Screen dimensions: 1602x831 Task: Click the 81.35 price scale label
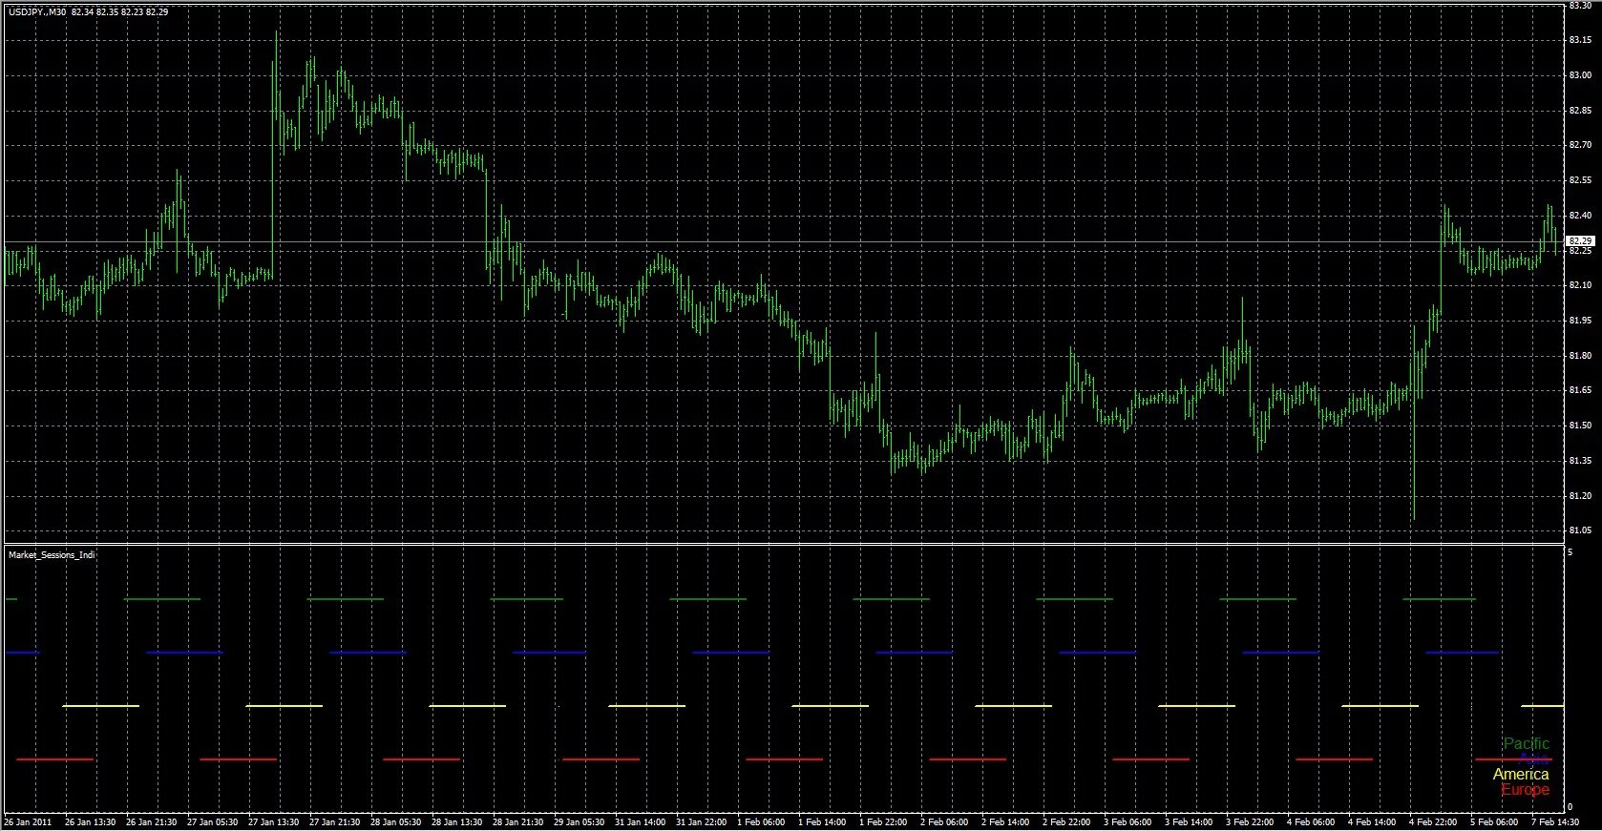click(1580, 461)
